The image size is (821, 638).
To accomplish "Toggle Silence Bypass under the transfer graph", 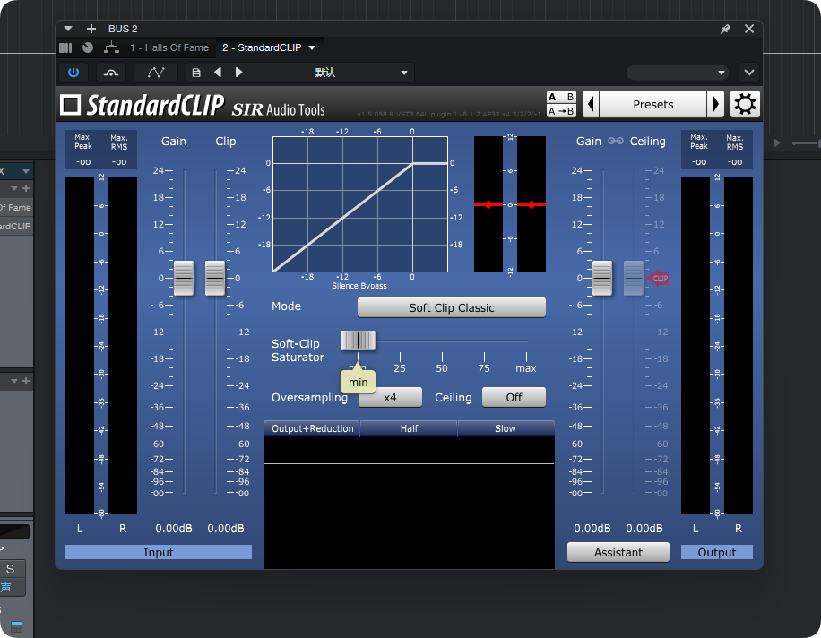I will pyautogui.click(x=359, y=286).
